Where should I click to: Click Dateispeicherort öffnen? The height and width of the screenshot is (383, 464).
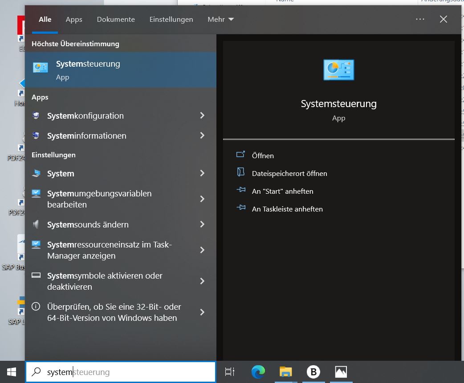coord(289,173)
